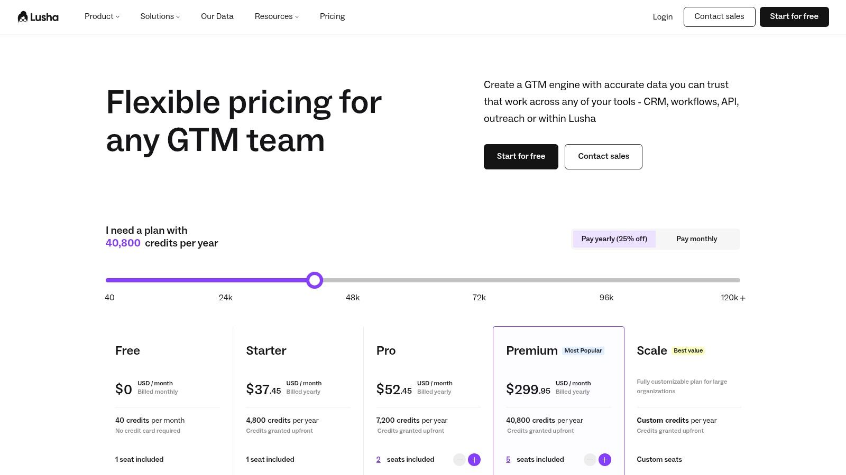Expand the Resources menu
Image resolution: width=846 pixels, height=475 pixels.
tap(277, 16)
